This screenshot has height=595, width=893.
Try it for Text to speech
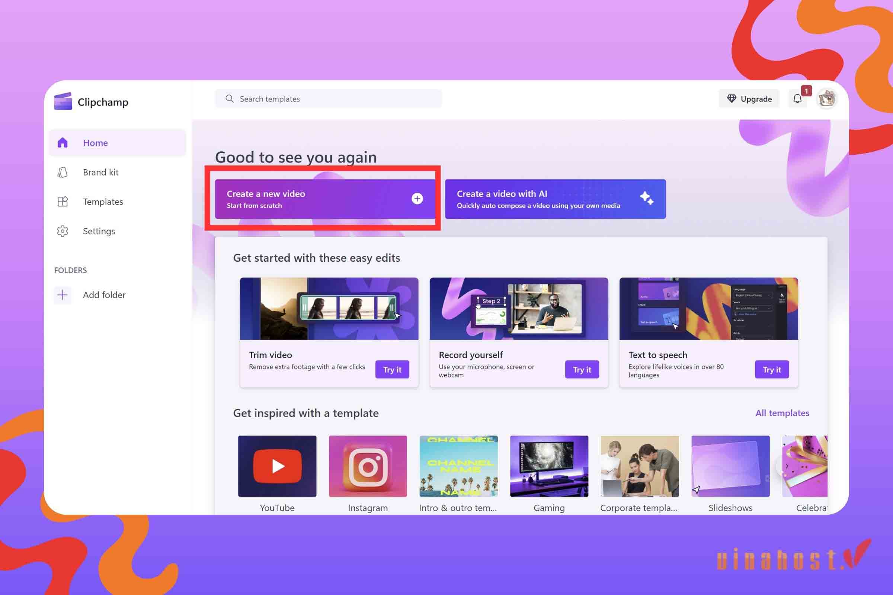coord(772,369)
